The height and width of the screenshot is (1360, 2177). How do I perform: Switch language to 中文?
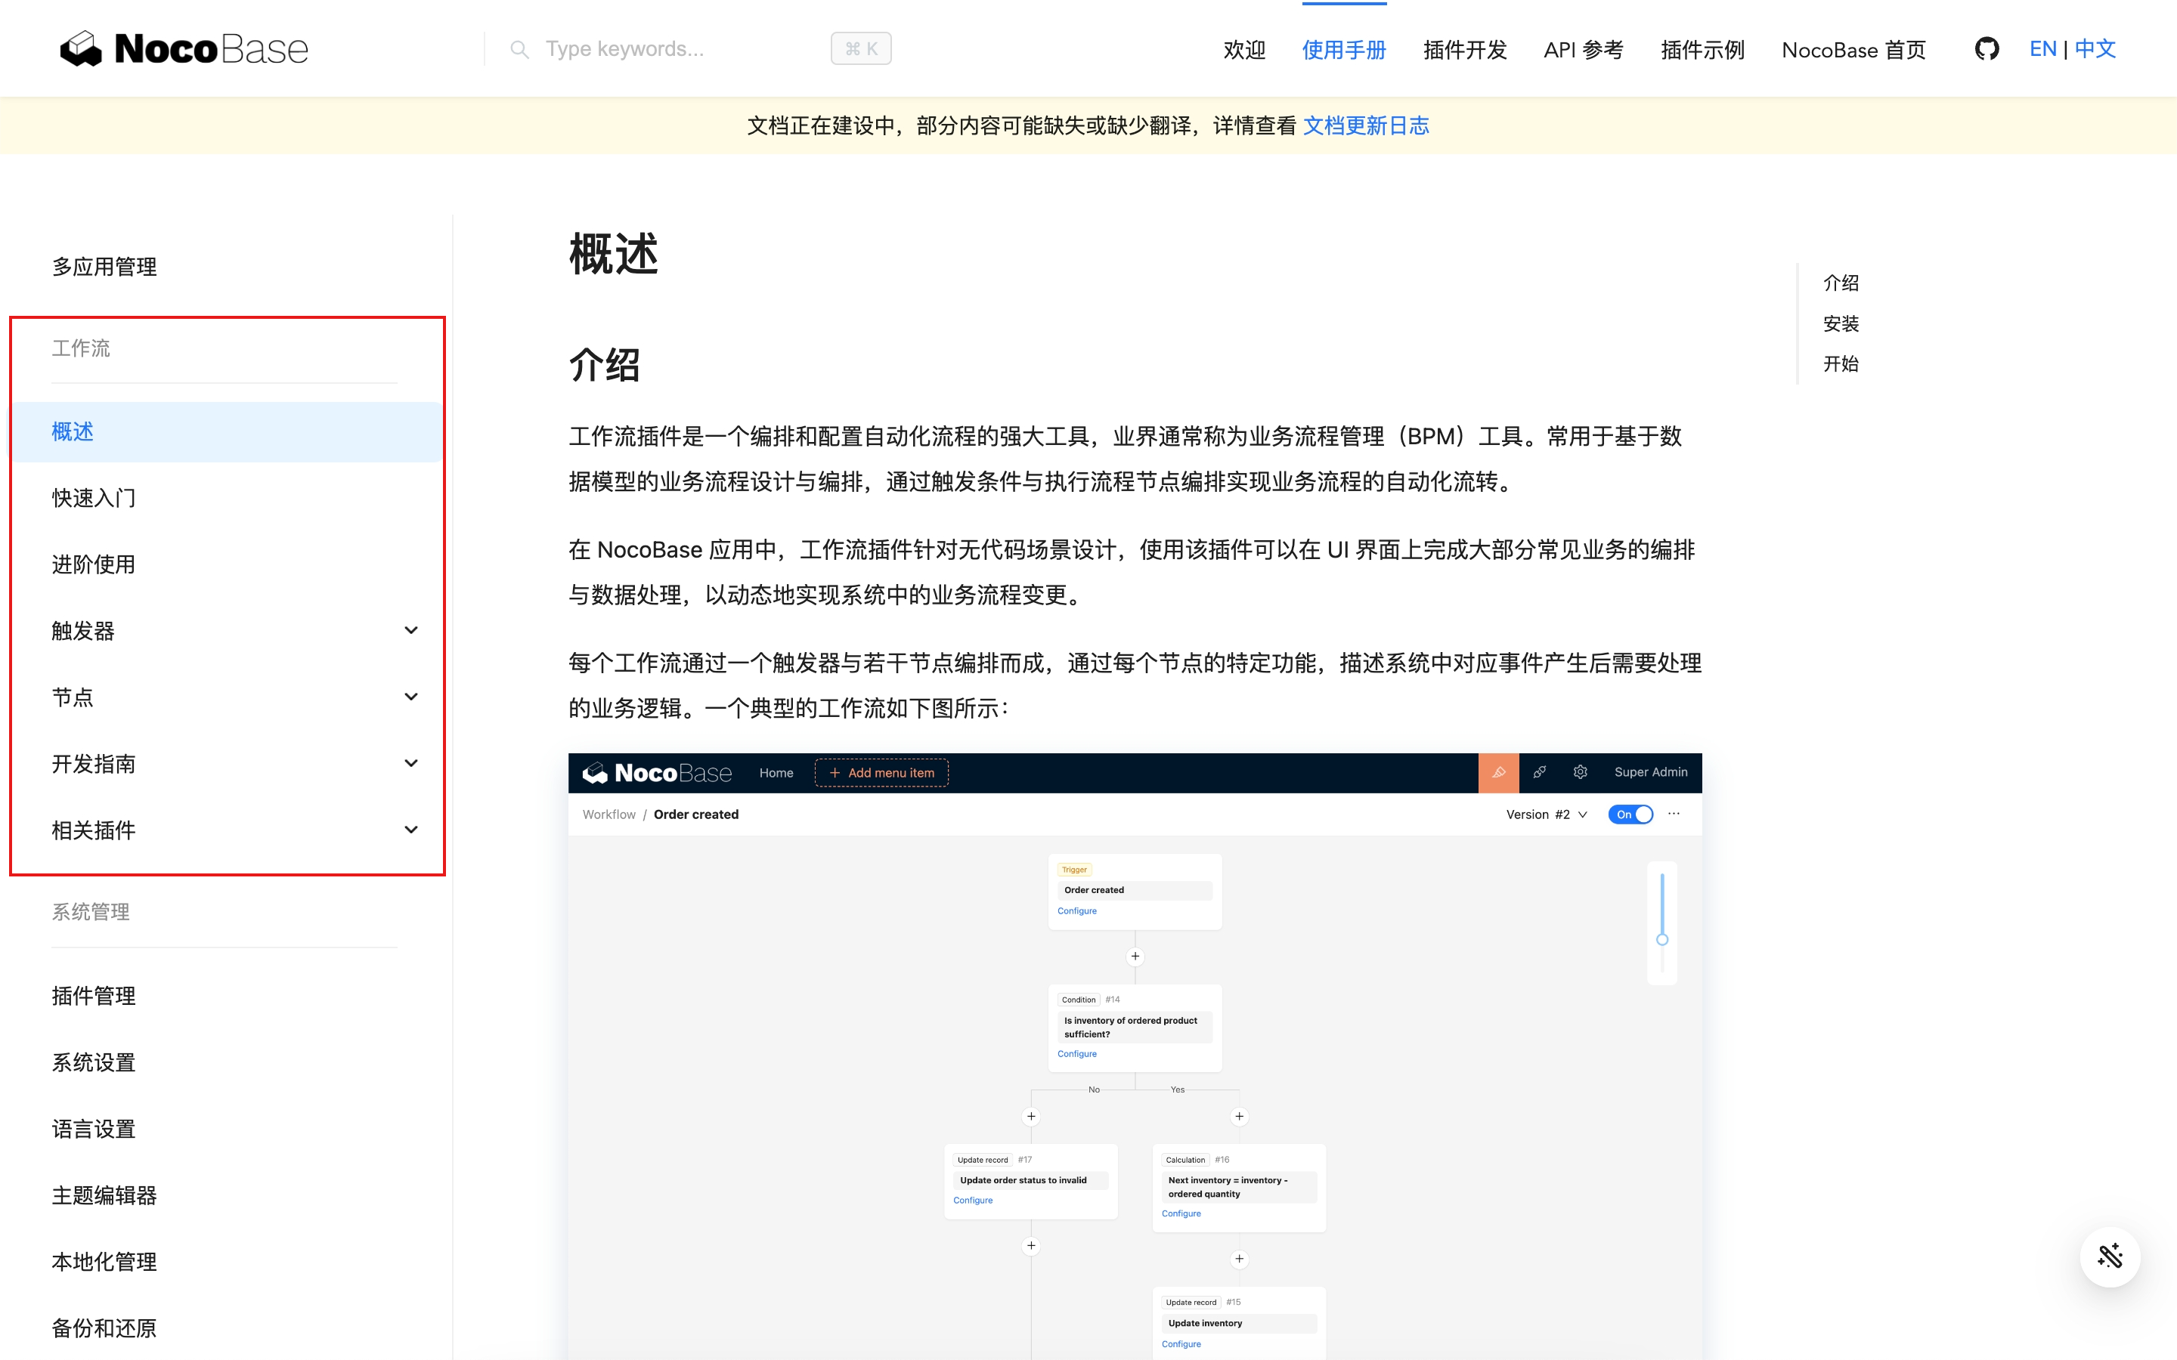pos(2095,48)
